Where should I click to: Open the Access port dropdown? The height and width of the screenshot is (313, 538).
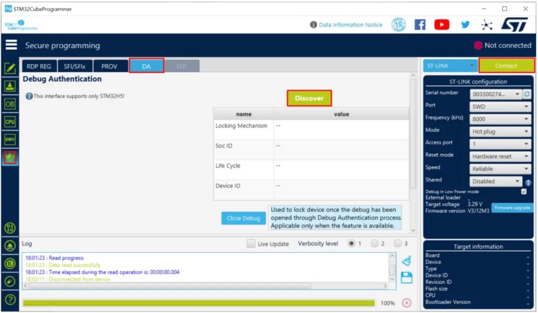pos(500,144)
